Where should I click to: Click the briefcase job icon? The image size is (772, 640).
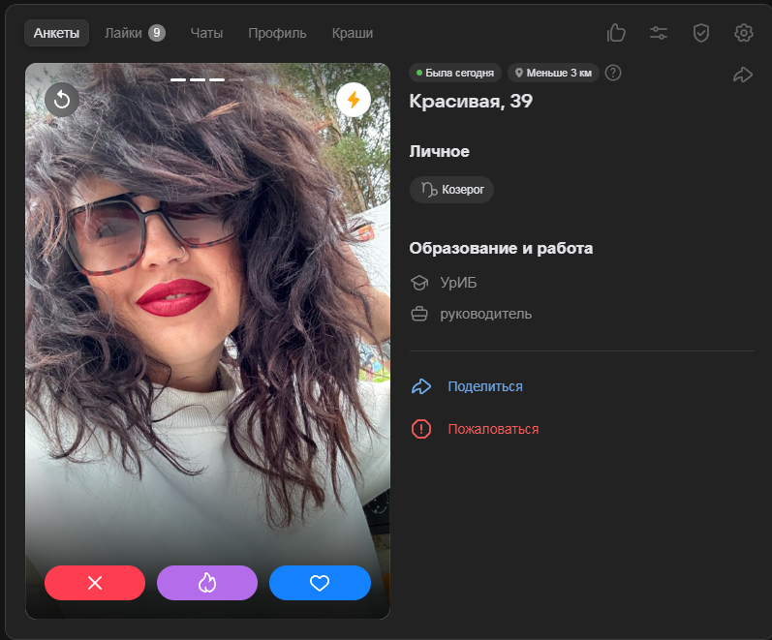tap(419, 314)
